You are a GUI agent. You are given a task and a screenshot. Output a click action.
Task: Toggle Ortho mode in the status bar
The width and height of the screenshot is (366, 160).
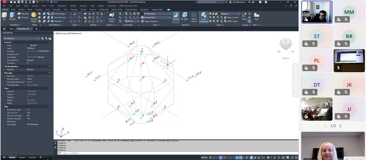[x=221, y=158]
